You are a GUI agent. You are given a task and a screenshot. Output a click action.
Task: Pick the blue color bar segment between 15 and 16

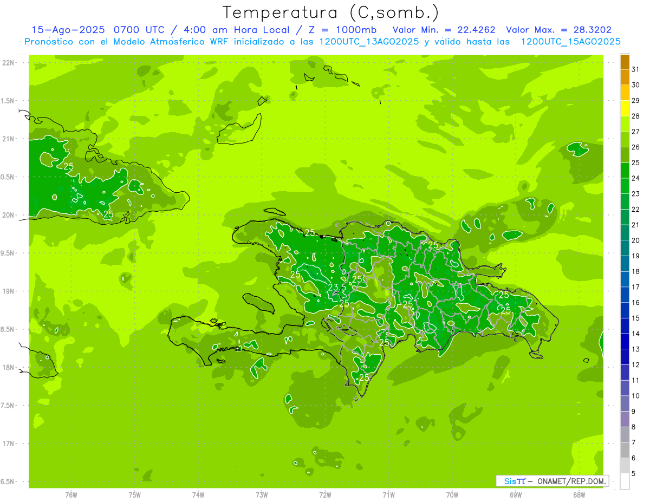click(x=625, y=311)
